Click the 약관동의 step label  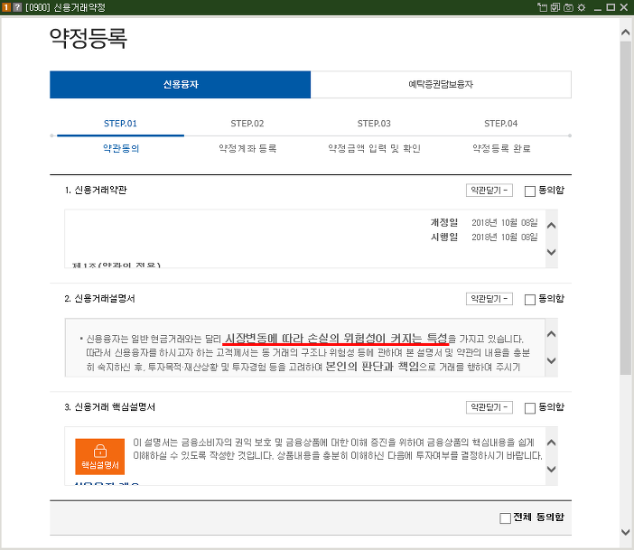tap(121, 148)
